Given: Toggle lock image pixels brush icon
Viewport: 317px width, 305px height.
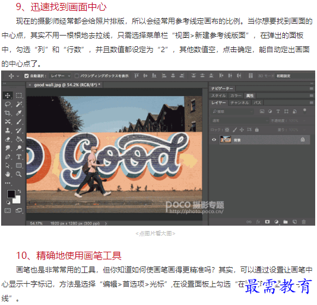Looking at the screenshot, I should pos(234,130).
